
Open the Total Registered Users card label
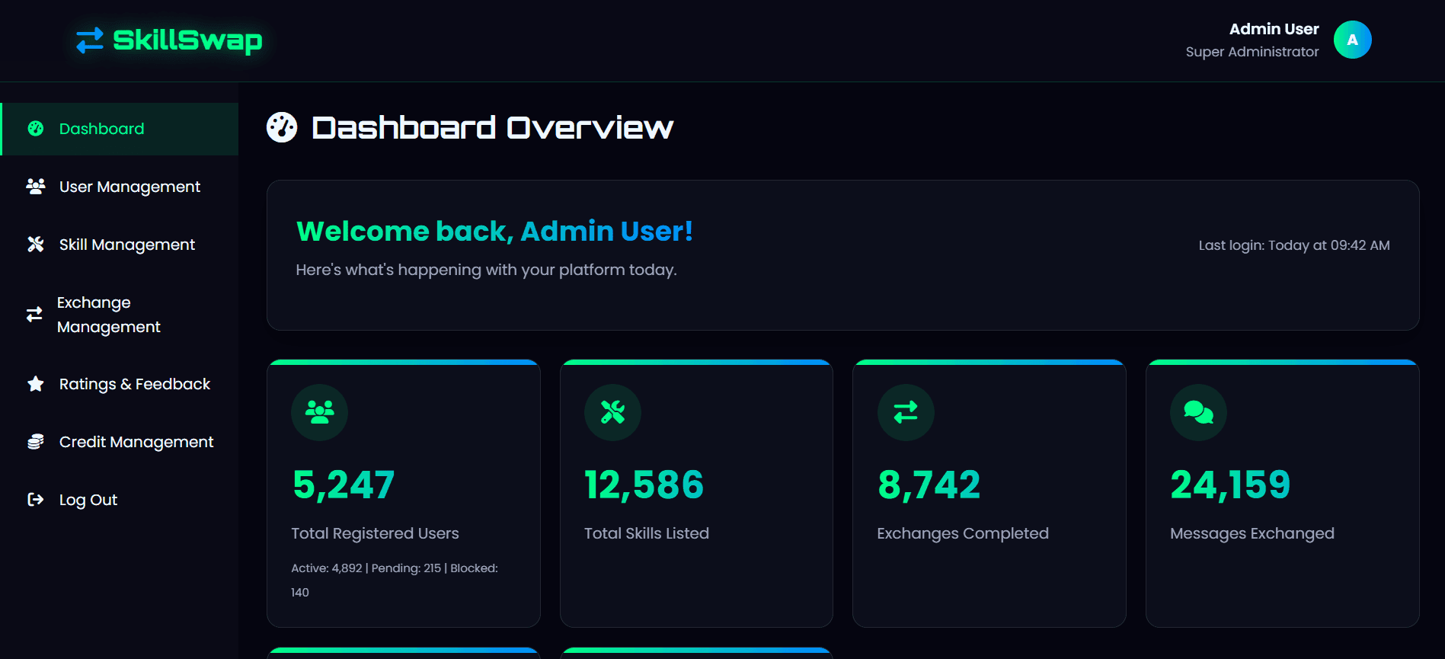click(375, 533)
